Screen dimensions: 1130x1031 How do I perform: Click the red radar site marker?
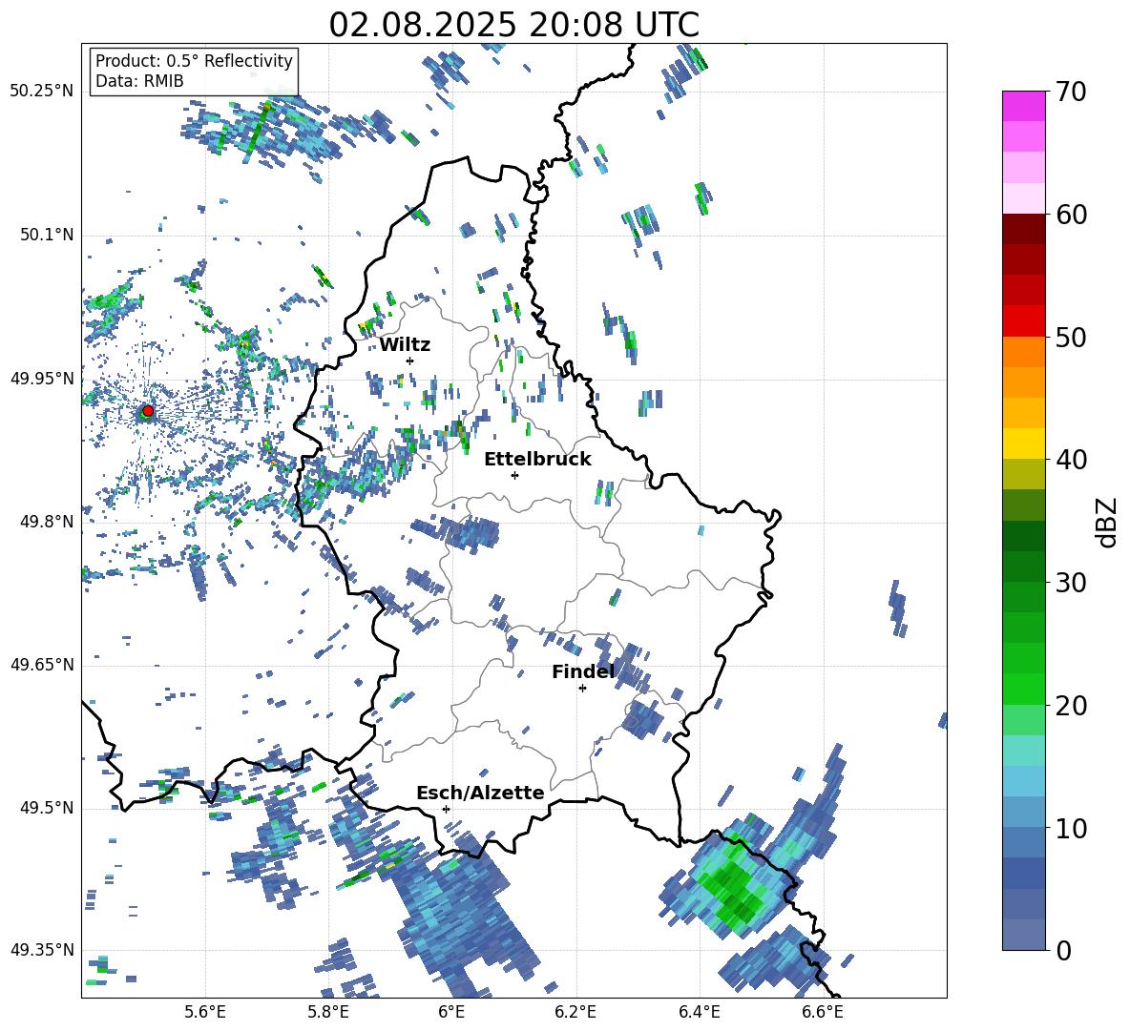pyautogui.click(x=147, y=411)
